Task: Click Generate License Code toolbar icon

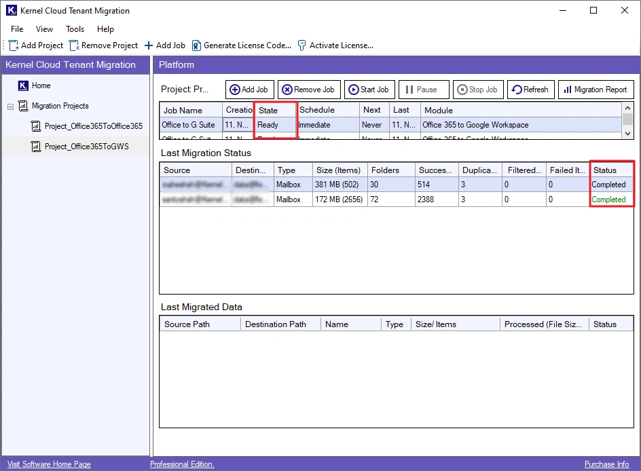Action: [x=196, y=45]
